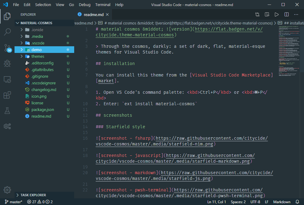Viewport: 304px width, 205px height.
Task: Expand the .ionide folder
Action: (45, 30)
